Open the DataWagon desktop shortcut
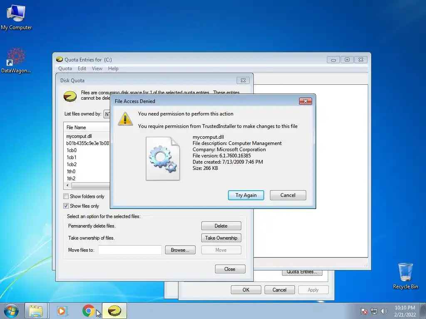The image size is (426, 319). tap(16, 60)
